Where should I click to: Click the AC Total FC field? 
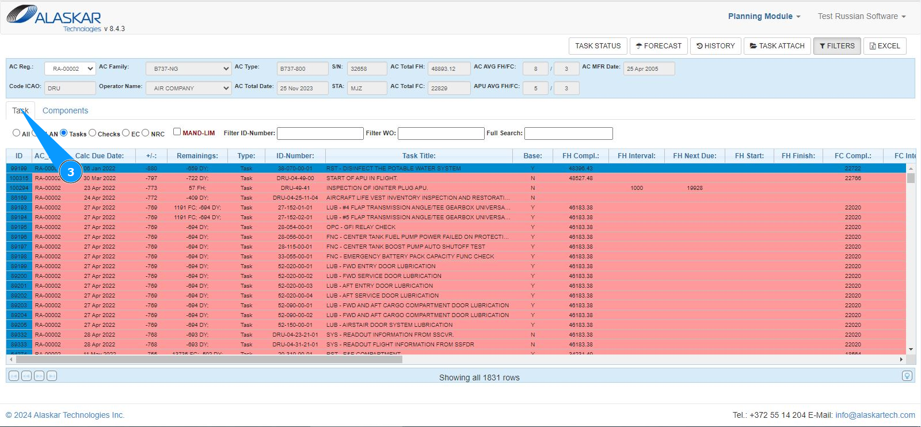449,88
